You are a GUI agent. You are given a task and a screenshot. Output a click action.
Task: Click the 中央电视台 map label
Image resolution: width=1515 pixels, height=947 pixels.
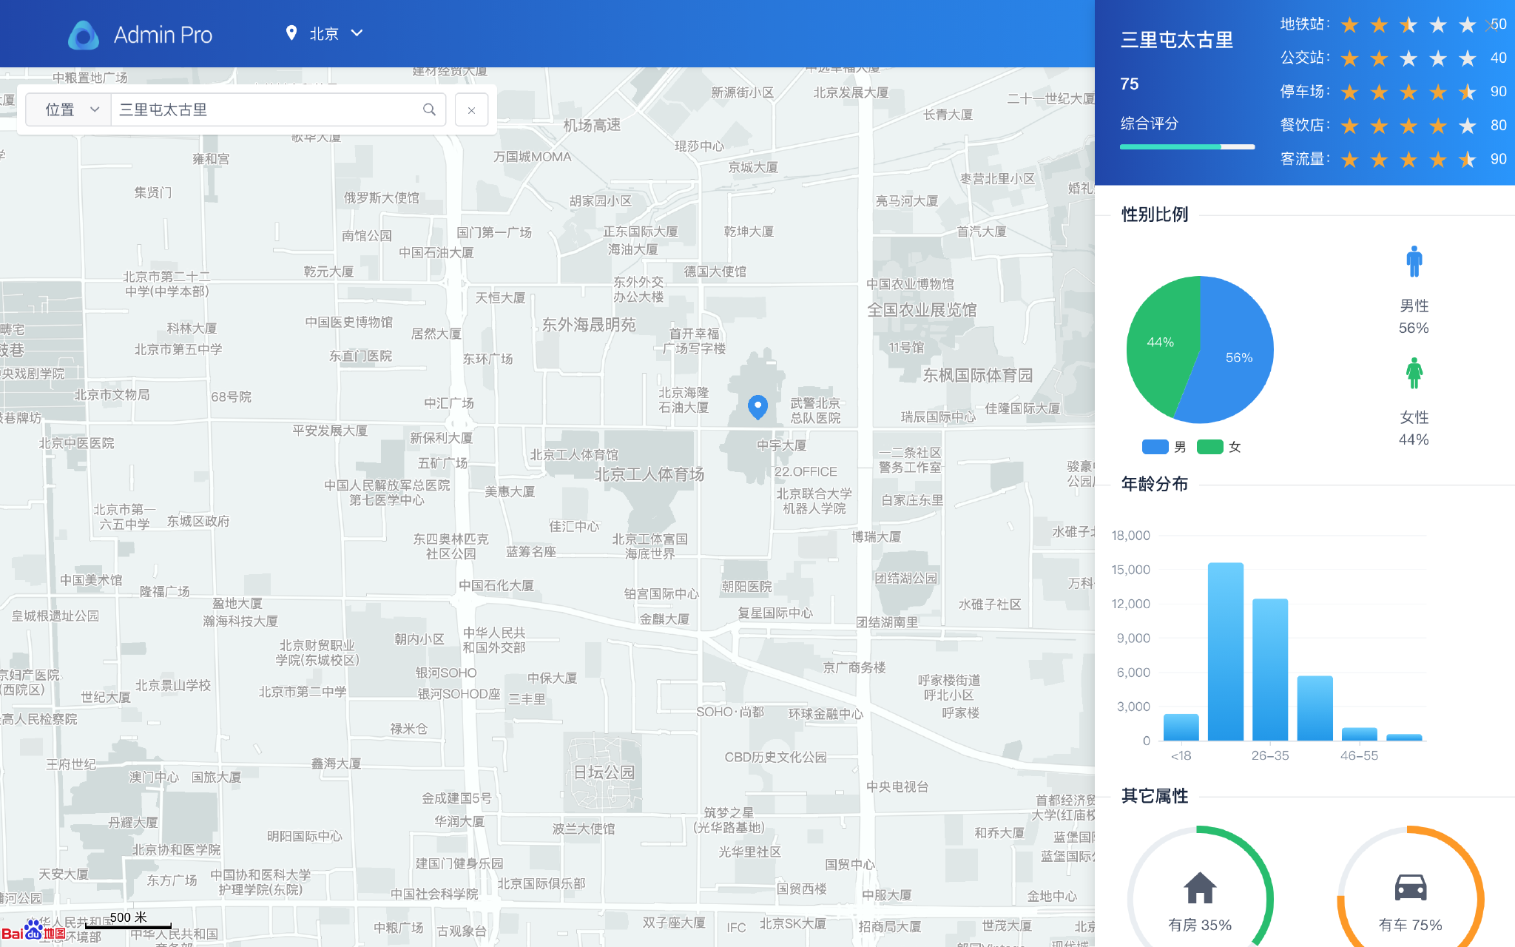[897, 786]
